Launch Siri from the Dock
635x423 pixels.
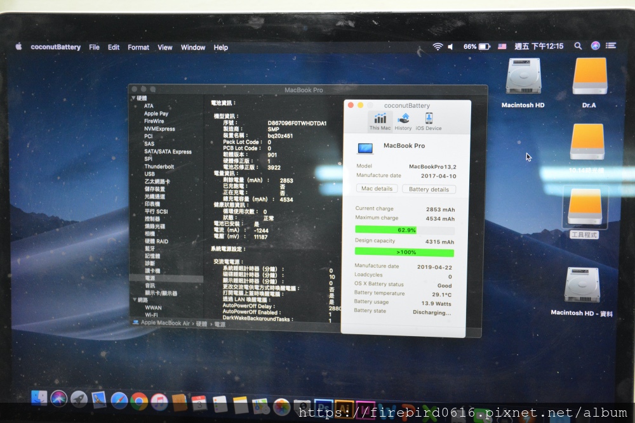(x=58, y=399)
